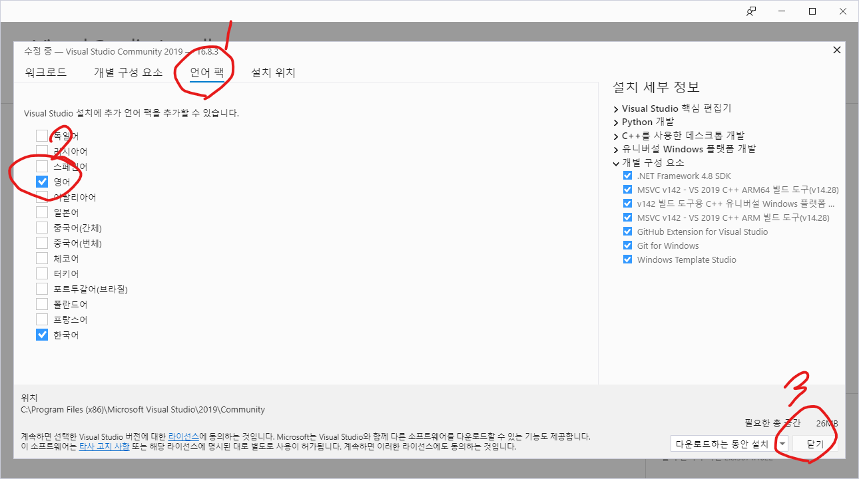Image resolution: width=859 pixels, height=479 pixels.
Task: Uncheck MSVC v142 ARM64 빌드 도구
Action: (627, 190)
